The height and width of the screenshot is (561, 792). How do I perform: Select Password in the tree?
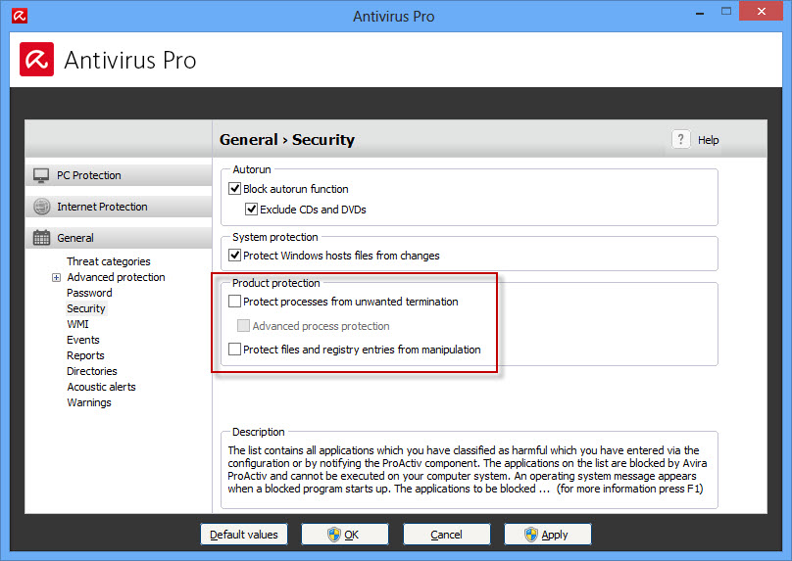(x=89, y=293)
